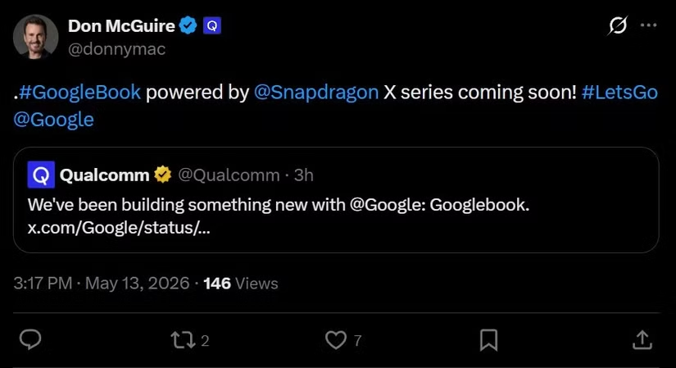Click the @donnymac handle
The height and width of the screenshot is (368, 676).
tap(117, 49)
